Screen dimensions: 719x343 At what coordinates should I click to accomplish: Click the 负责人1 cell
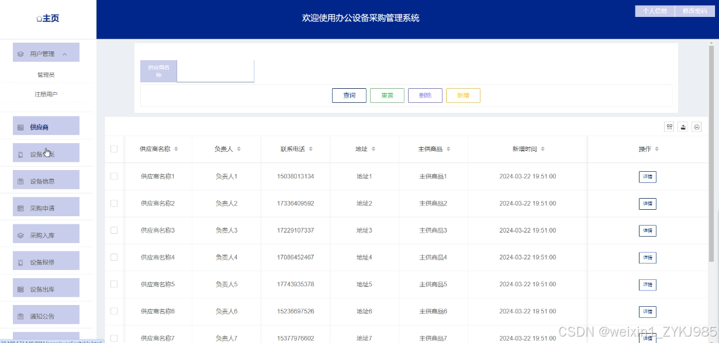click(226, 176)
